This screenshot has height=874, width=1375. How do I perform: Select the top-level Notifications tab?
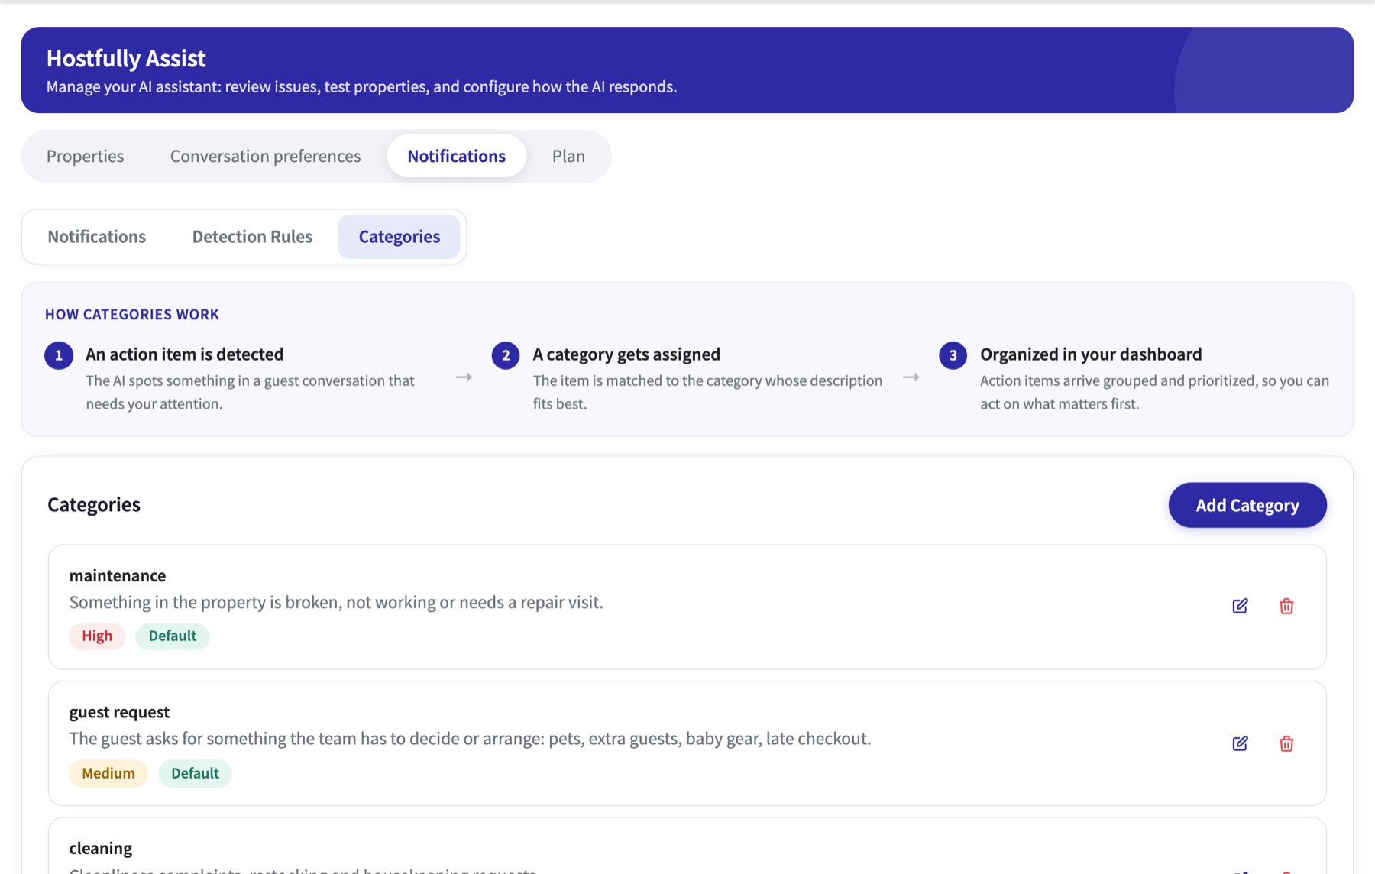pyautogui.click(x=456, y=156)
